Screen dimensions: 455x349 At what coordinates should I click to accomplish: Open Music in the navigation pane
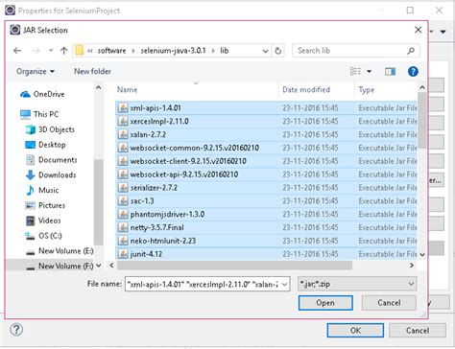pos(42,190)
